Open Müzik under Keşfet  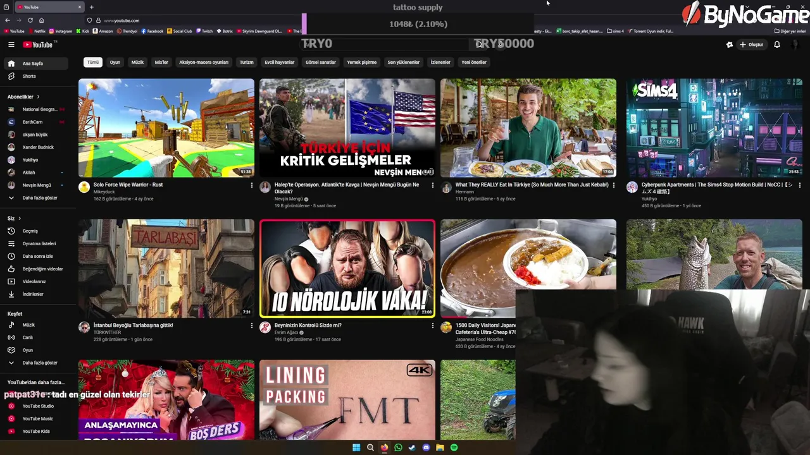click(28, 325)
